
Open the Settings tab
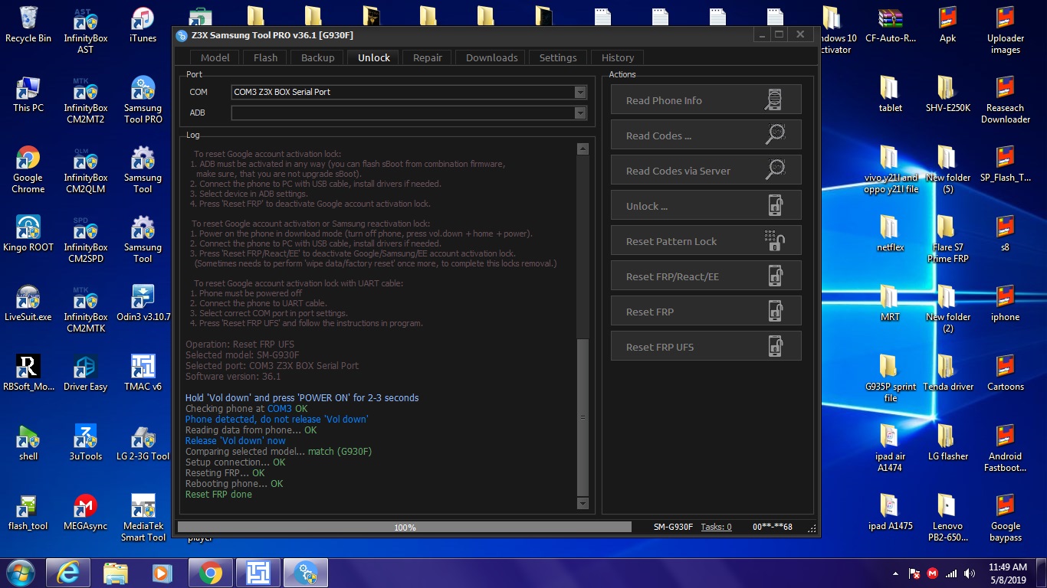coord(557,57)
